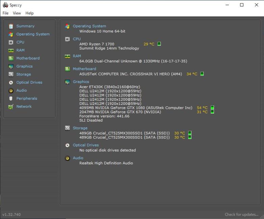Click the Motherboard icon in sidebar
This screenshot has height=219, width=264.
tap(11, 58)
